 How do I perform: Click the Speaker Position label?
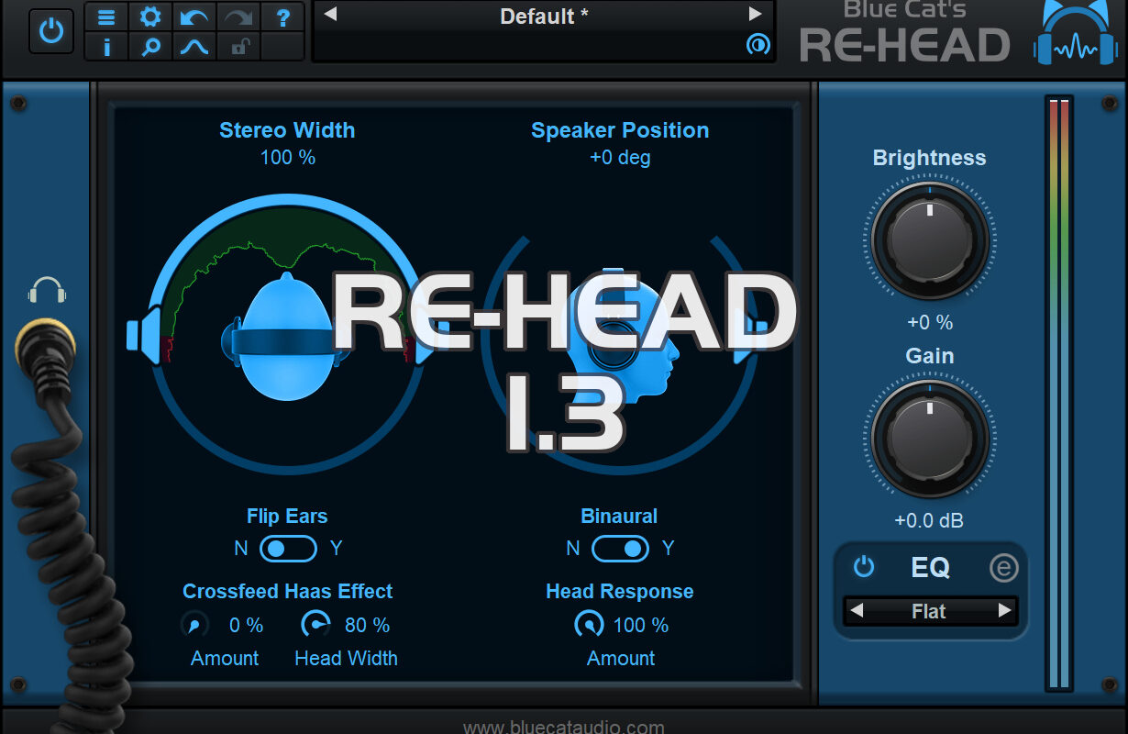[620, 130]
